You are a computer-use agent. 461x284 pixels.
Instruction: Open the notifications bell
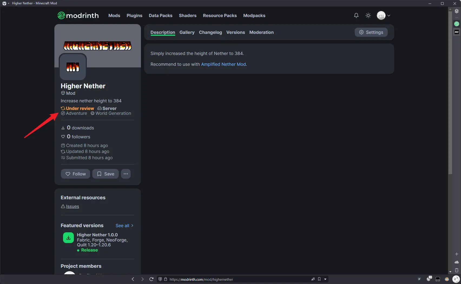(x=356, y=15)
